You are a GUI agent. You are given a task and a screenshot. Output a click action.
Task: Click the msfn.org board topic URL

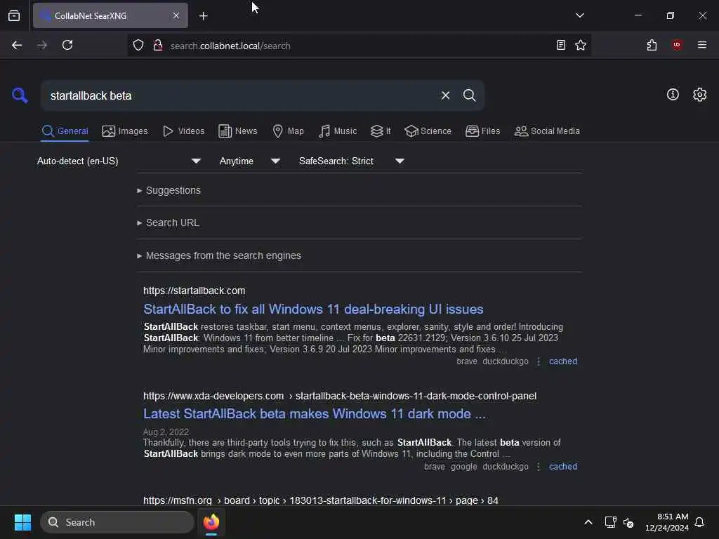point(320,500)
